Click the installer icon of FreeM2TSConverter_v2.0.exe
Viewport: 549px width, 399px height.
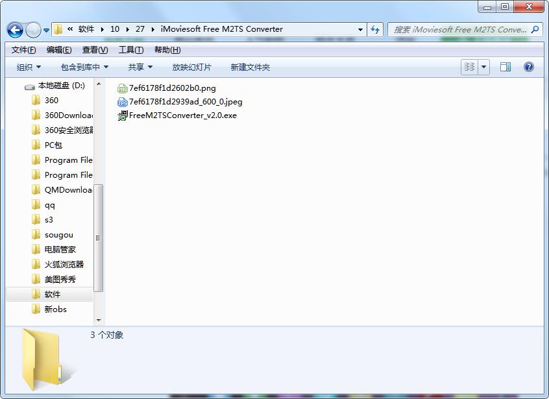click(x=122, y=115)
